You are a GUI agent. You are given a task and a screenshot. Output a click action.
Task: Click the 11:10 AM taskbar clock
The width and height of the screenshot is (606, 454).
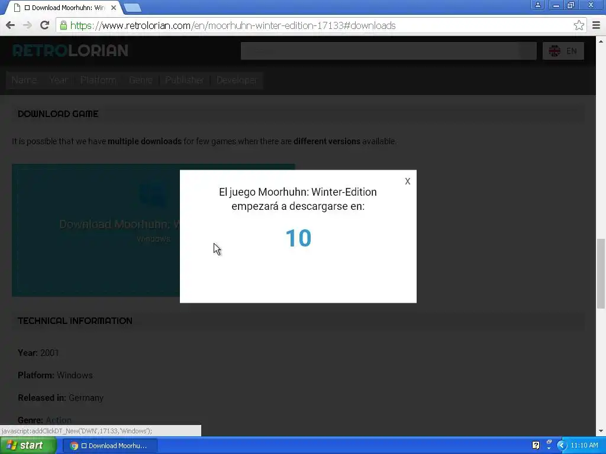tap(584, 446)
